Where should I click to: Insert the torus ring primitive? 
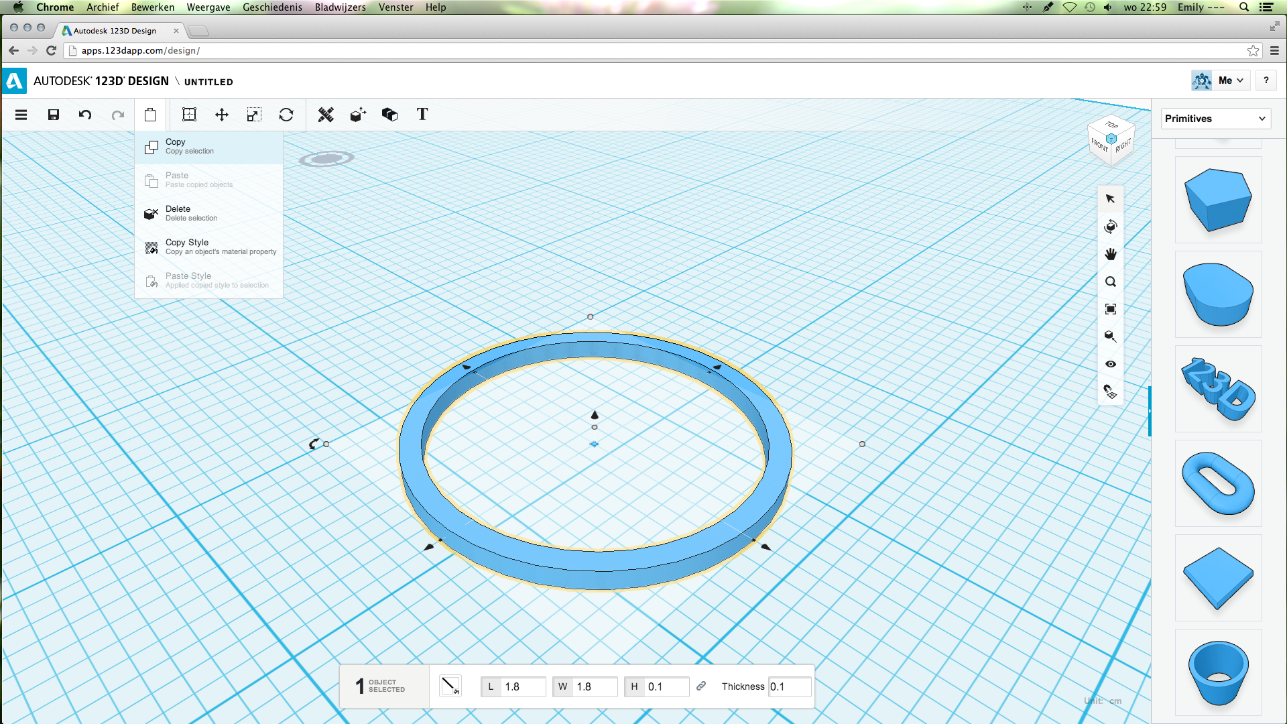(x=1218, y=483)
